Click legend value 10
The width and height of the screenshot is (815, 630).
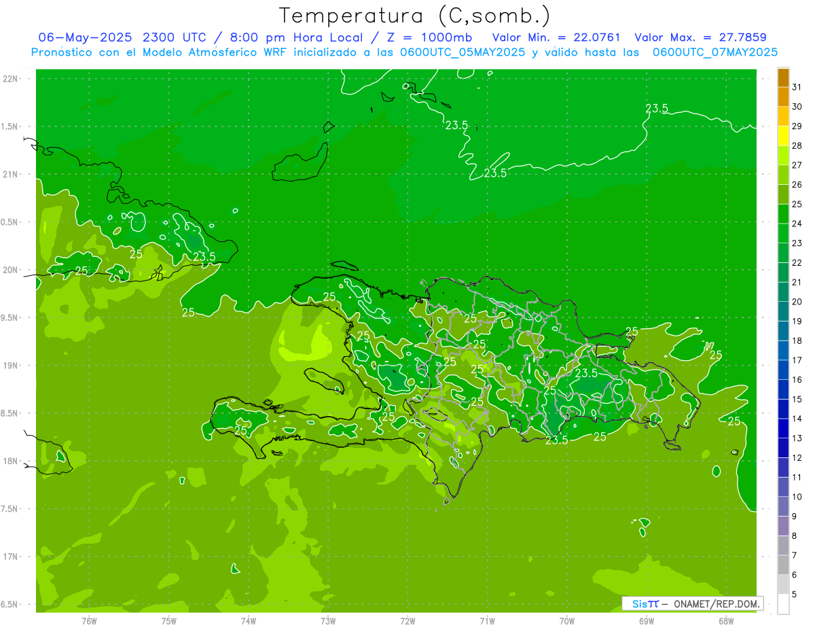[x=797, y=497]
